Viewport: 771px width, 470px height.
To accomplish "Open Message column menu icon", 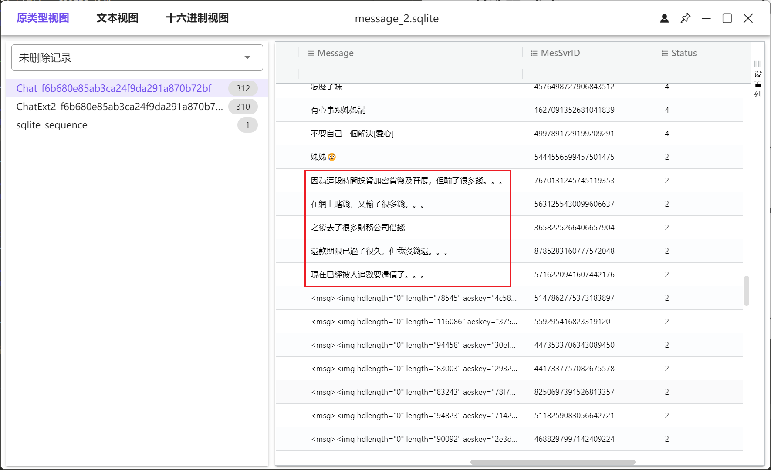I will (x=311, y=53).
